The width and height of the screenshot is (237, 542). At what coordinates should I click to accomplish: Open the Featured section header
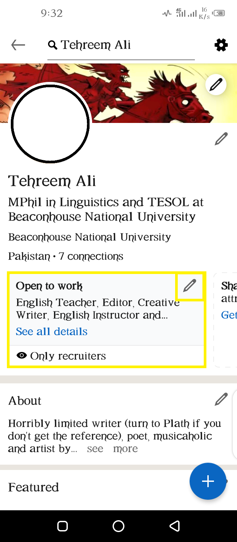click(x=34, y=487)
